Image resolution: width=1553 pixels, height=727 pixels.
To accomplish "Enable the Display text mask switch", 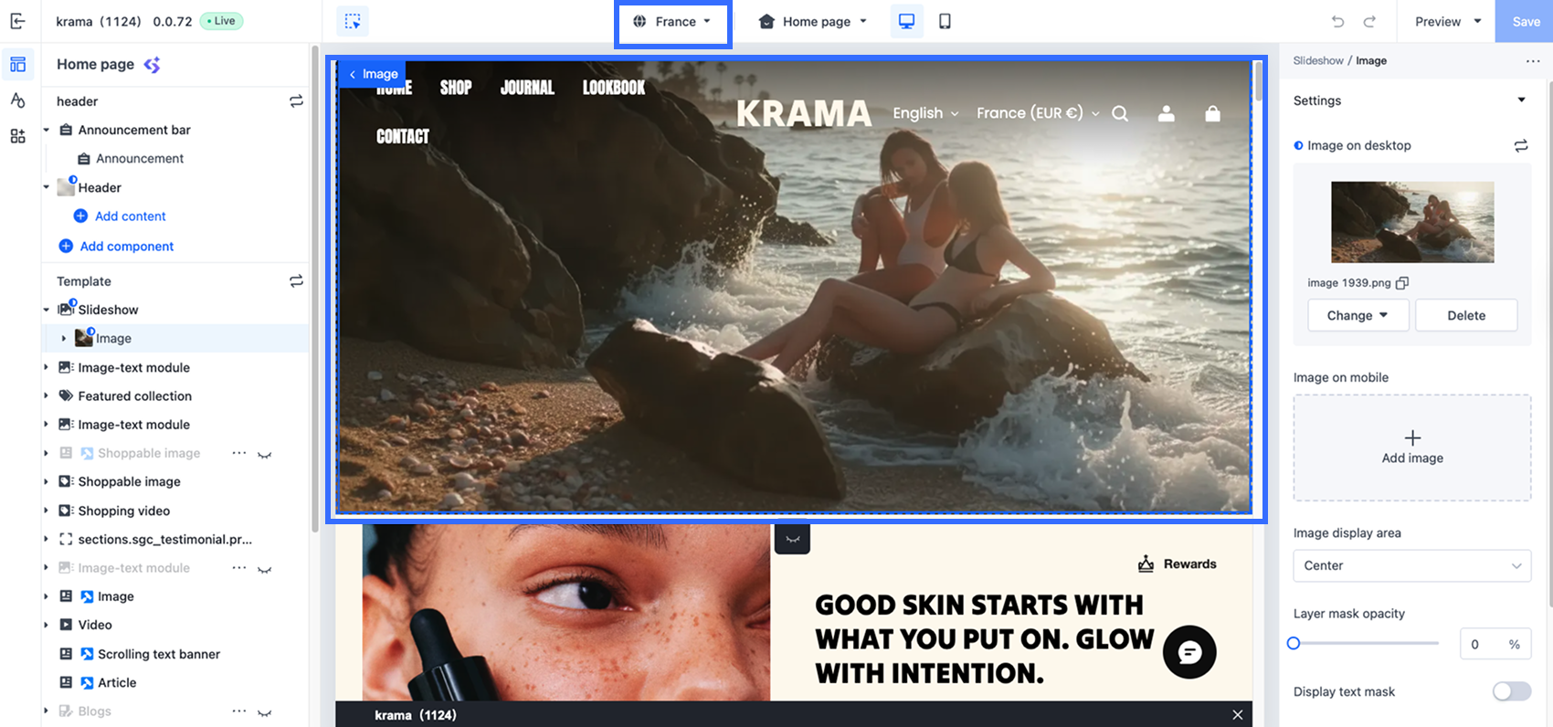I will [1511, 691].
